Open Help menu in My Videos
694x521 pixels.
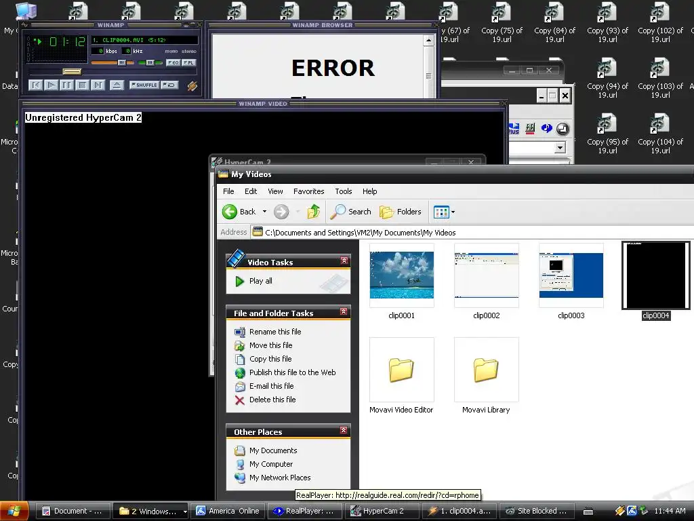369,191
